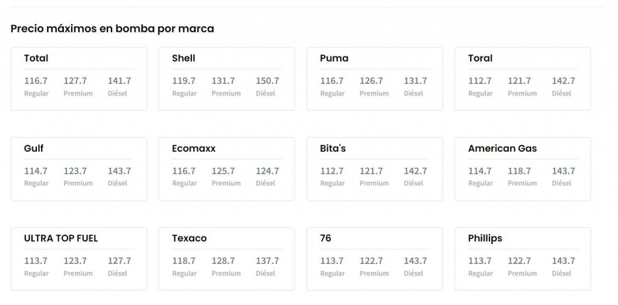Click the ULTRA TOP FUEL card title
The image size is (618, 305).
tap(60, 238)
